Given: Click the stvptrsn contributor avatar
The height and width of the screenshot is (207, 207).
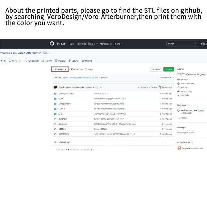Looking at the screenshot, I should tap(179, 148).
